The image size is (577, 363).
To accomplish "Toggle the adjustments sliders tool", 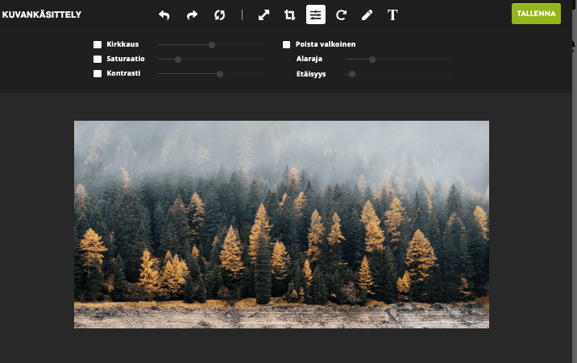I will tap(315, 14).
